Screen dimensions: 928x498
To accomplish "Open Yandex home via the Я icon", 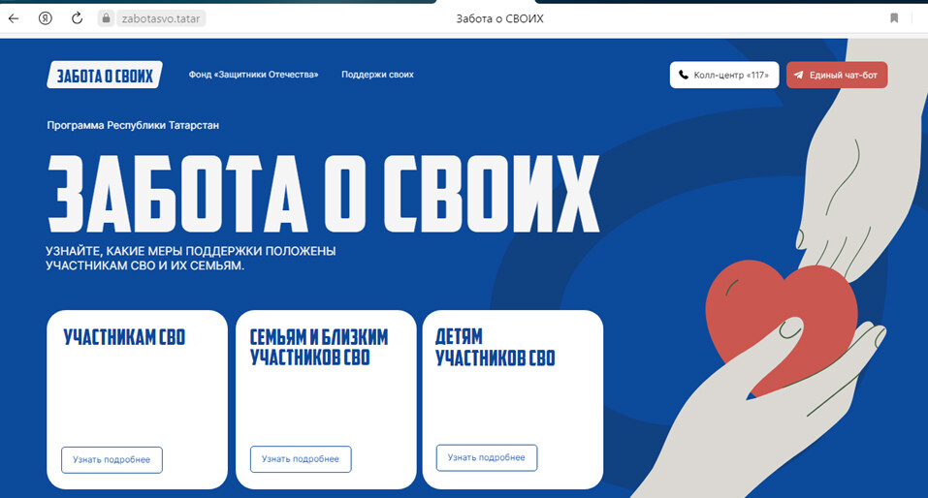I will point(46,18).
